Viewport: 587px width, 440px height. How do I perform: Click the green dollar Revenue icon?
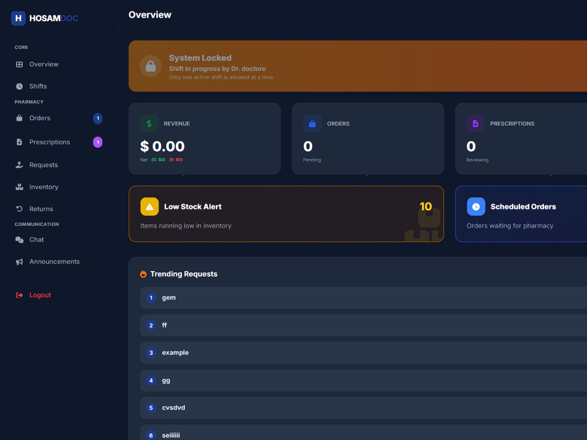[x=149, y=123]
